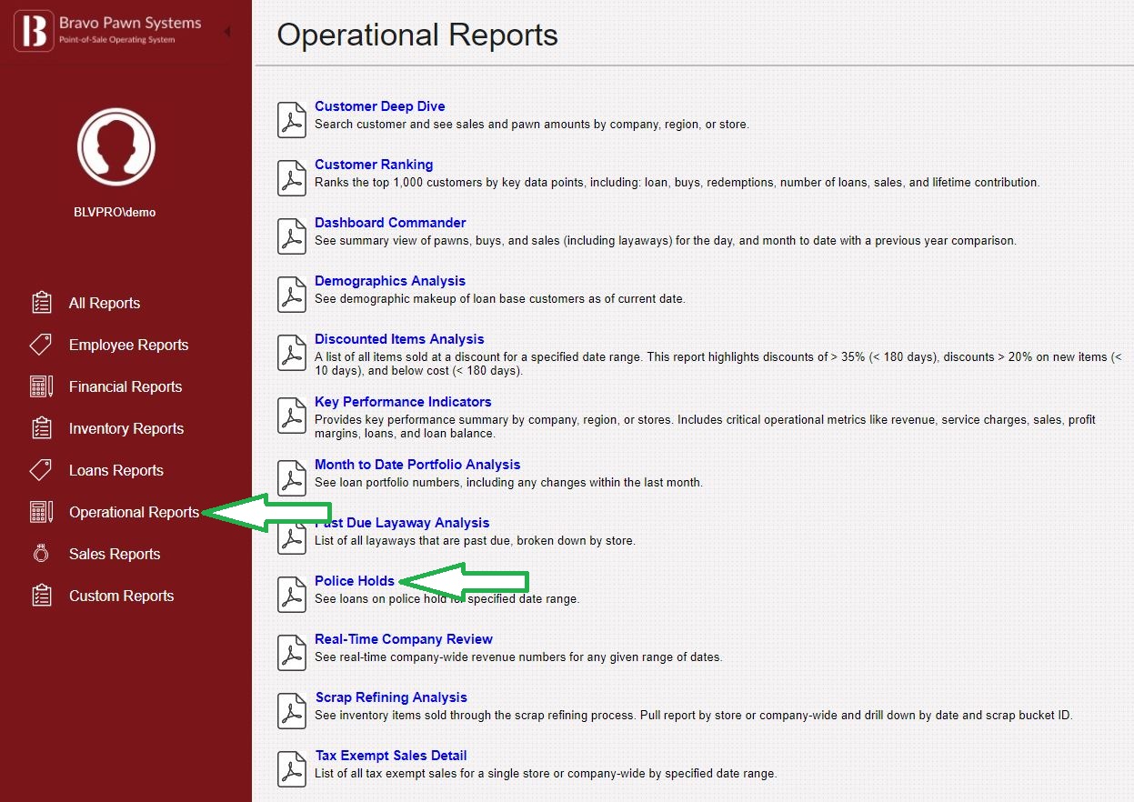The height and width of the screenshot is (802, 1134).
Task: Click the Custom Reports clipboard icon
Action: pos(41,596)
